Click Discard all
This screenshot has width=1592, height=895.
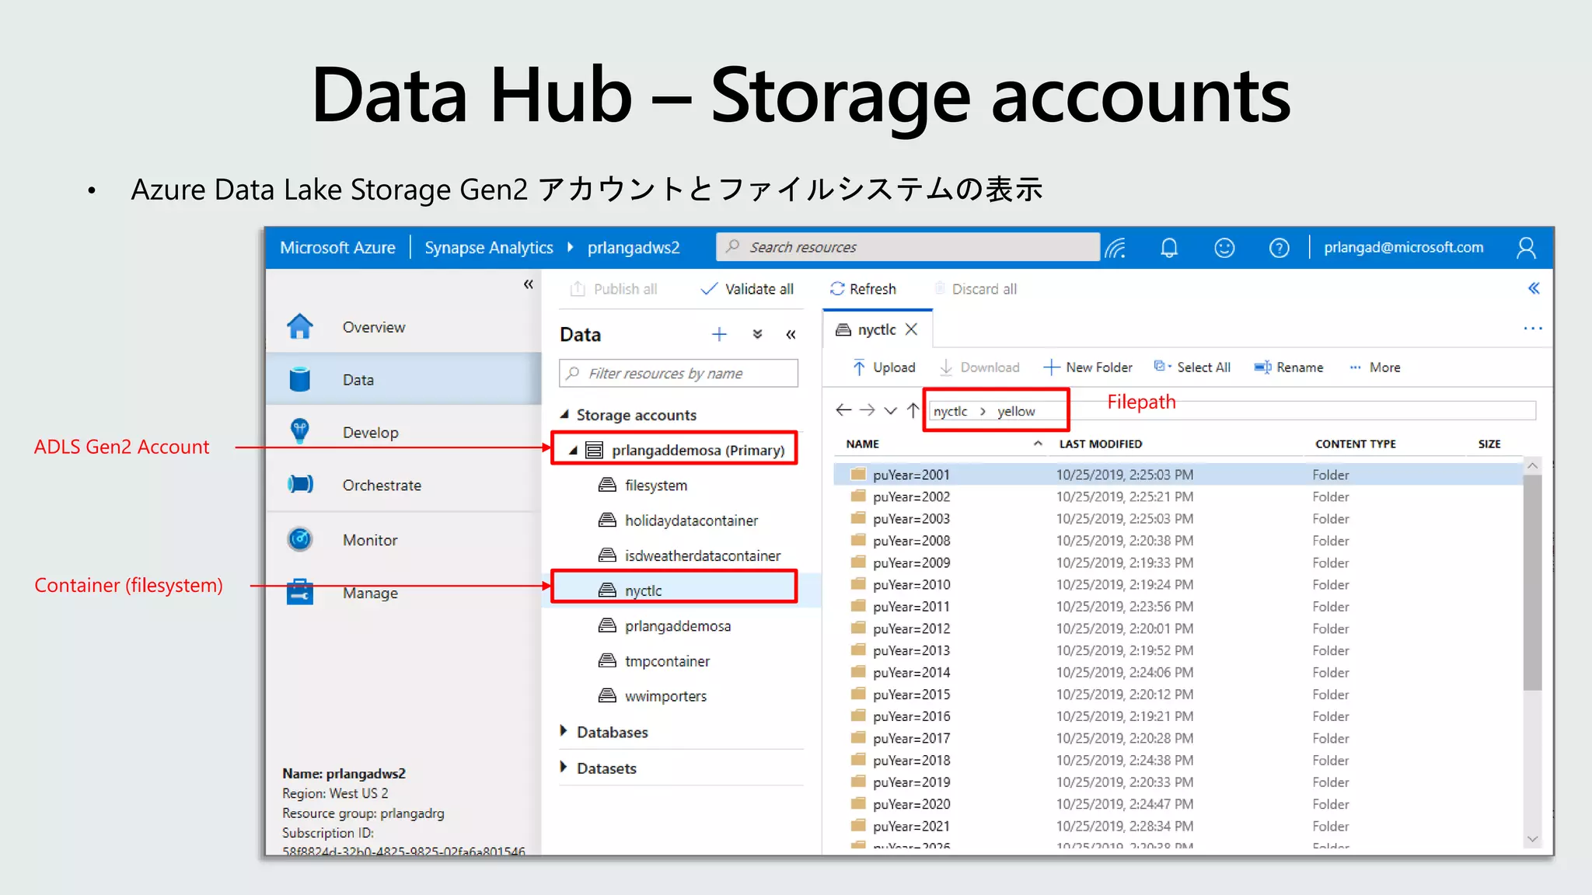click(976, 289)
